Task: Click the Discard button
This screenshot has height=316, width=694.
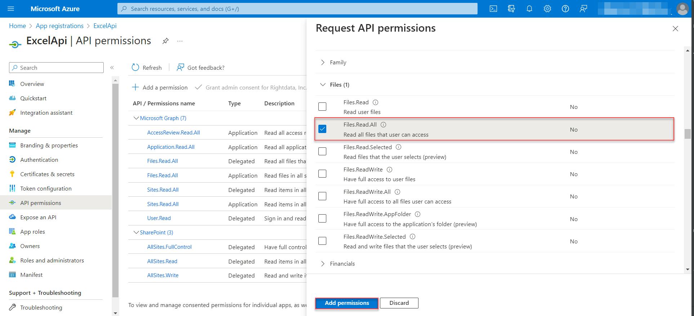Action: point(399,303)
